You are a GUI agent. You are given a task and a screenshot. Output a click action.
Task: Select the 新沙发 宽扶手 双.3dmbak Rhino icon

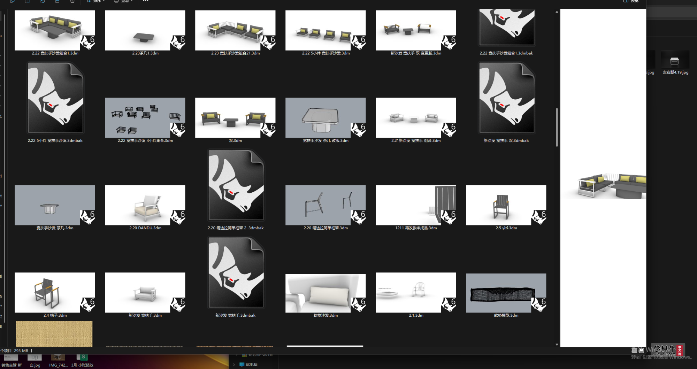(x=506, y=98)
